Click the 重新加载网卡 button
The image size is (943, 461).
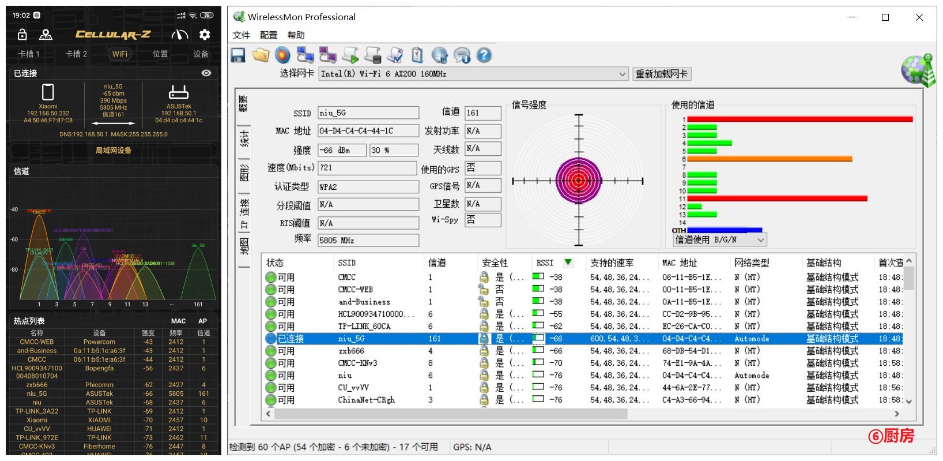coord(661,74)
